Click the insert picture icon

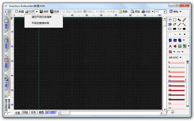point(180,46)
